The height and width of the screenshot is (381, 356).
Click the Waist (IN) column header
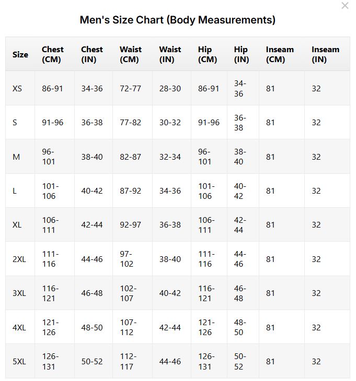click(x=170, y=54)
